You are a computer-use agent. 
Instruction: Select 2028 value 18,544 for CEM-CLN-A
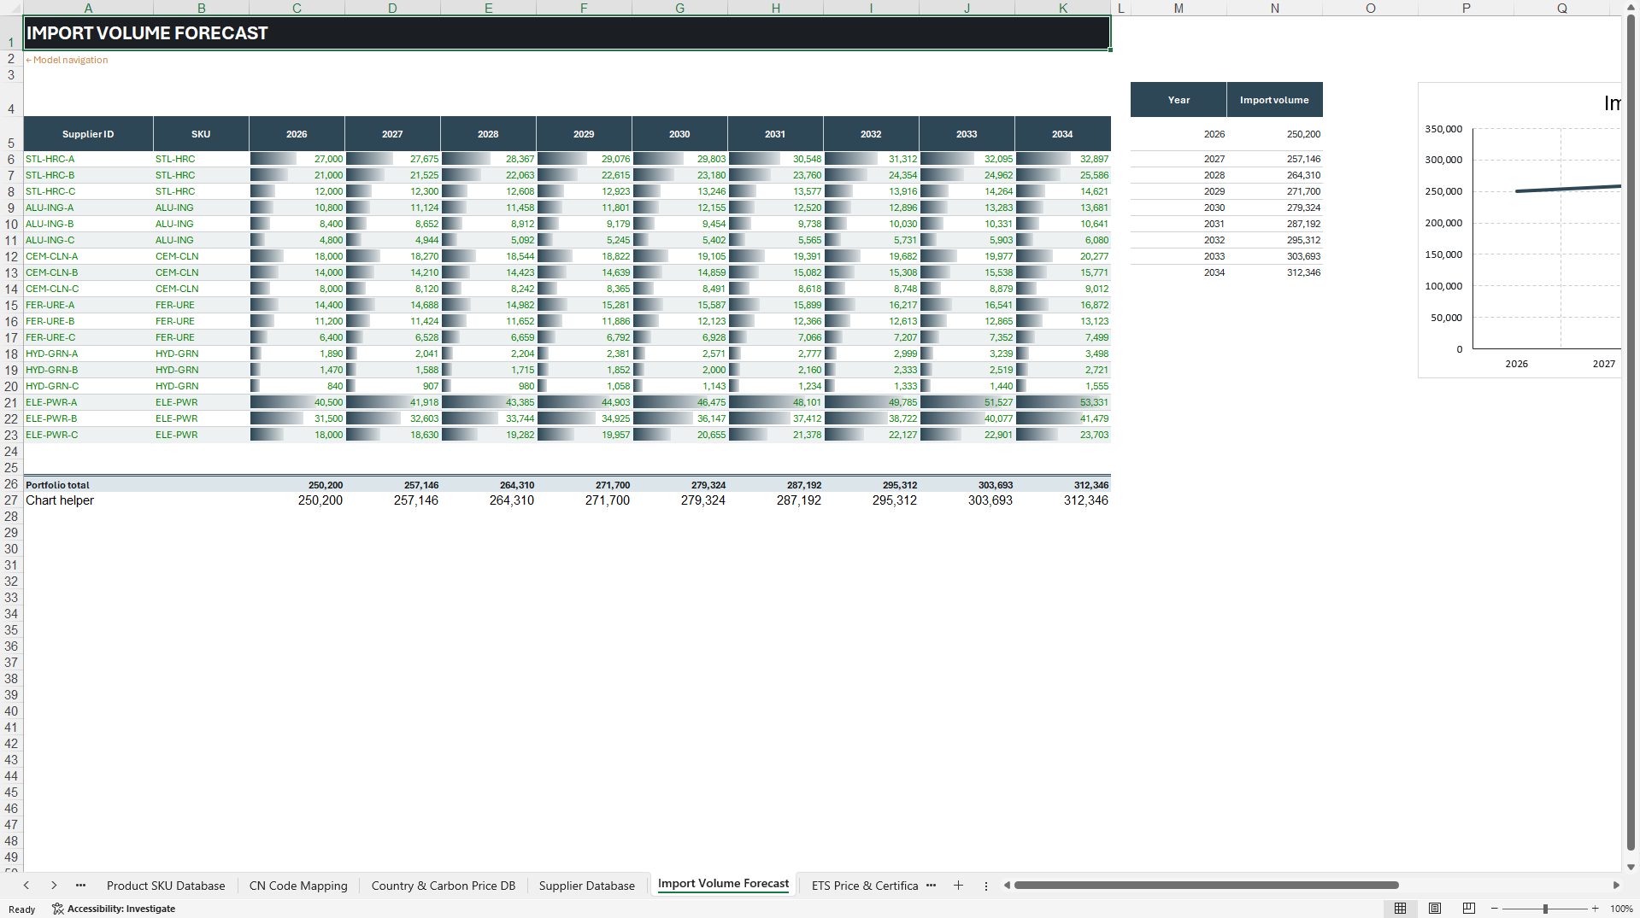click(488, 256)
